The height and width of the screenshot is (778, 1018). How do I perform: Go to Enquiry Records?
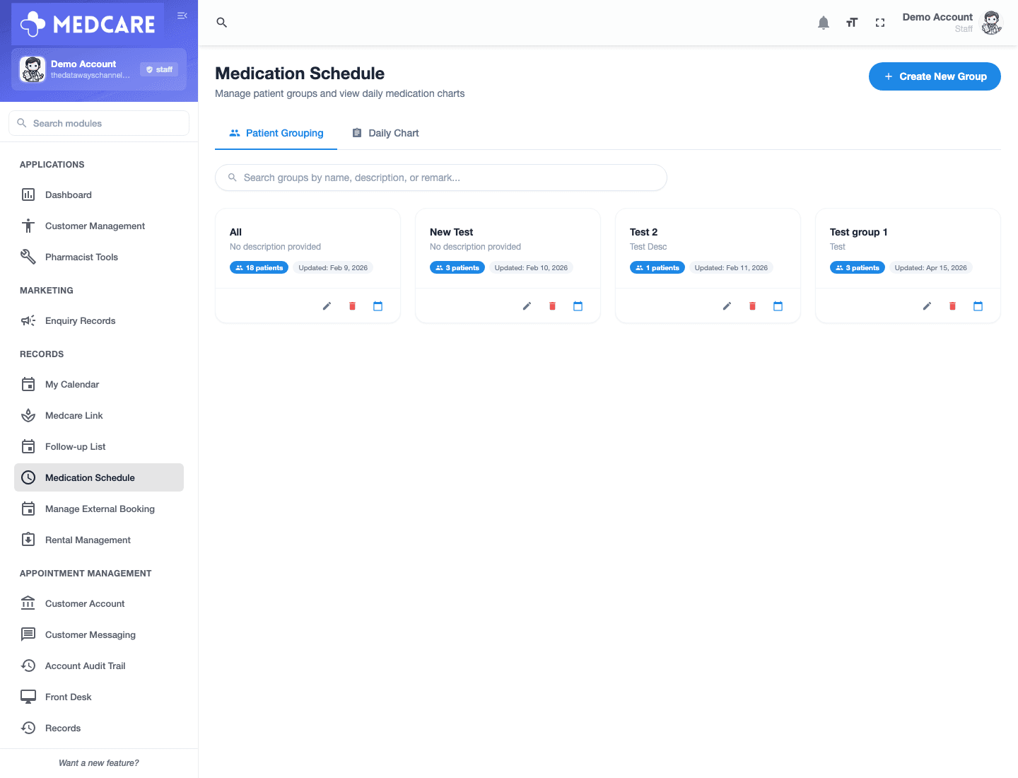(x=99, y=320)
